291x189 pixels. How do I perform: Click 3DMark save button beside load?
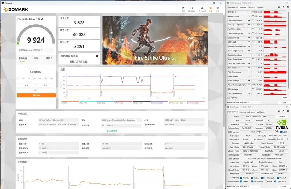click(45, 85)
